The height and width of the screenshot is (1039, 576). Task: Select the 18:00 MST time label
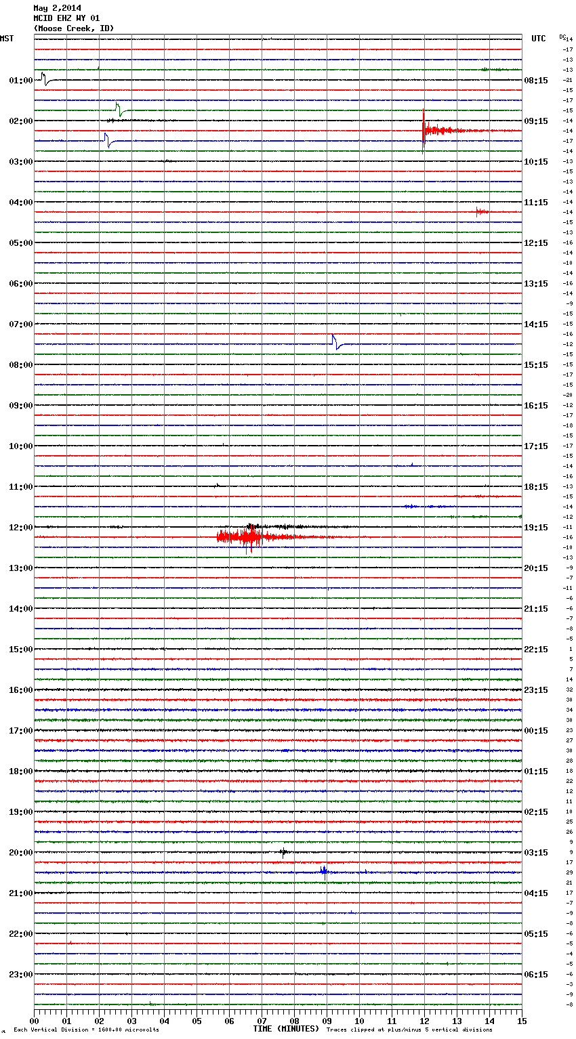click(x=20, y=771)
